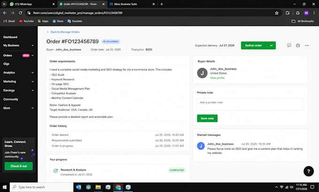The width and height of the screenshot is (319, 192).
Task: Click the IN PROGRESS status badge
Action: click(x=111, y=41)
